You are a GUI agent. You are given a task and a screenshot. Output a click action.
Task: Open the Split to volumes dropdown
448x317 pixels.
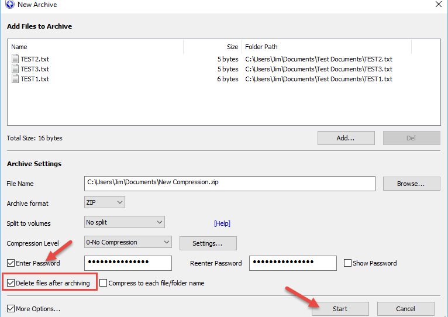click(125, 222)
